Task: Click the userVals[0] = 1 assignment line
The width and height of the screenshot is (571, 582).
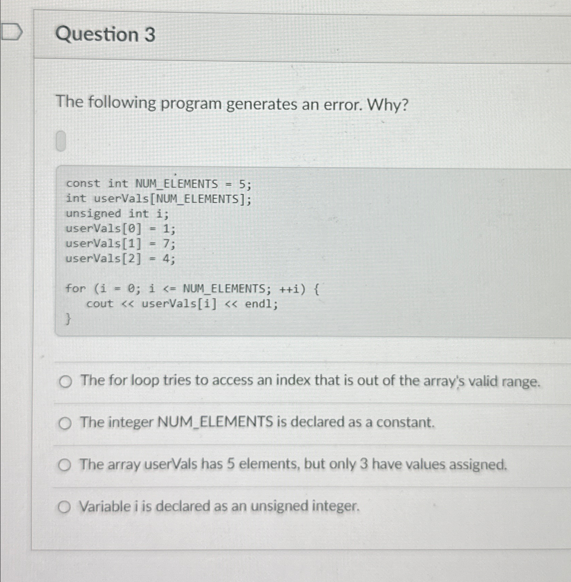Action: (120, 230)
